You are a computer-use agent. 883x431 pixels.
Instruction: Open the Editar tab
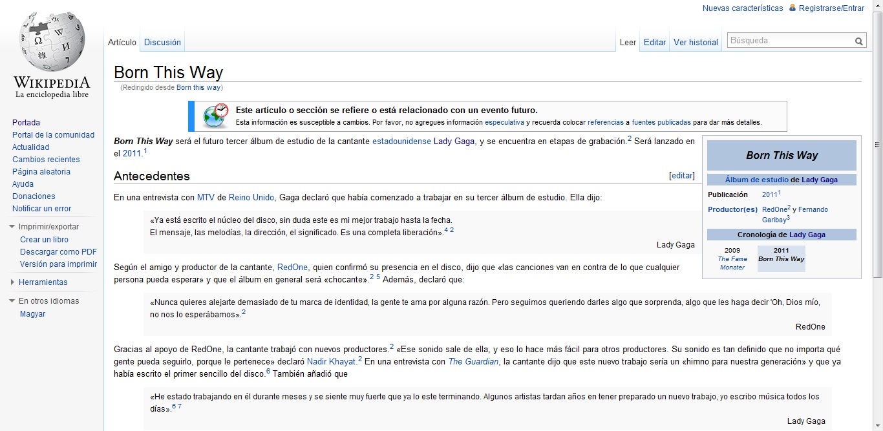655,42
